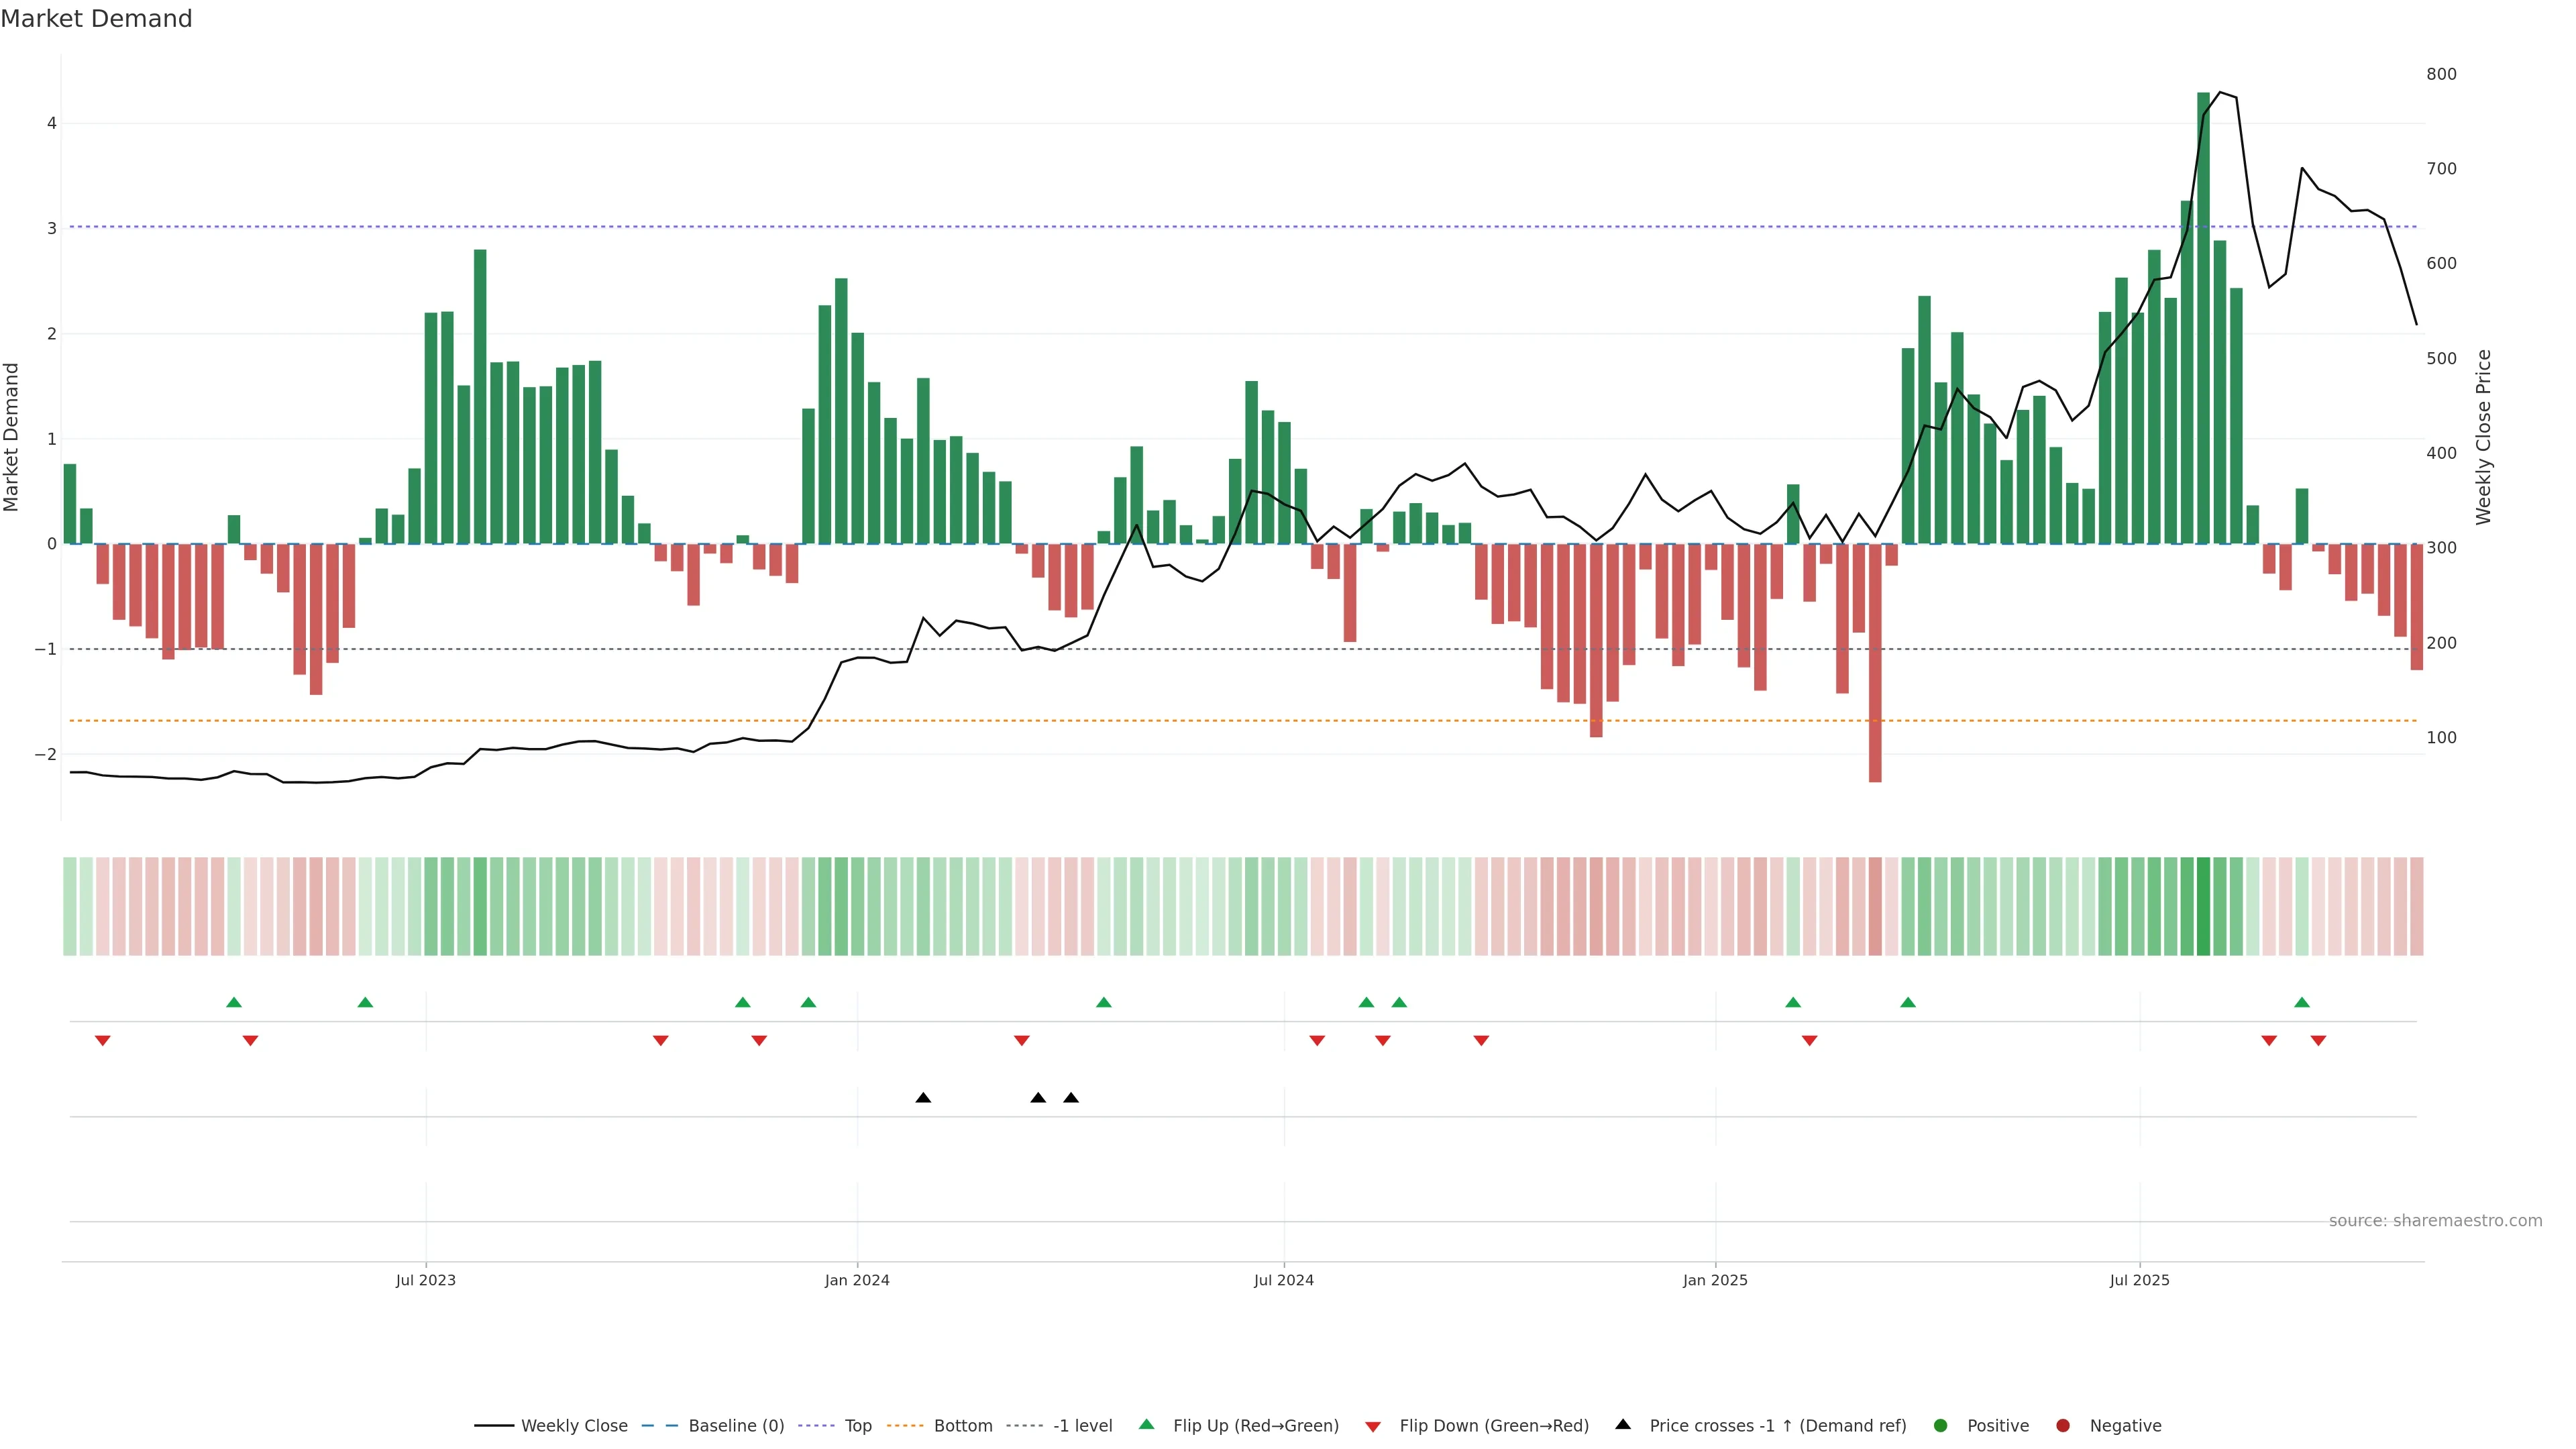Click the leftmost red Flip Down marker

102,1041
